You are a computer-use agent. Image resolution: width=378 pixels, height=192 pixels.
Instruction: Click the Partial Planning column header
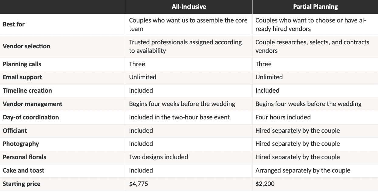point(315,7)
